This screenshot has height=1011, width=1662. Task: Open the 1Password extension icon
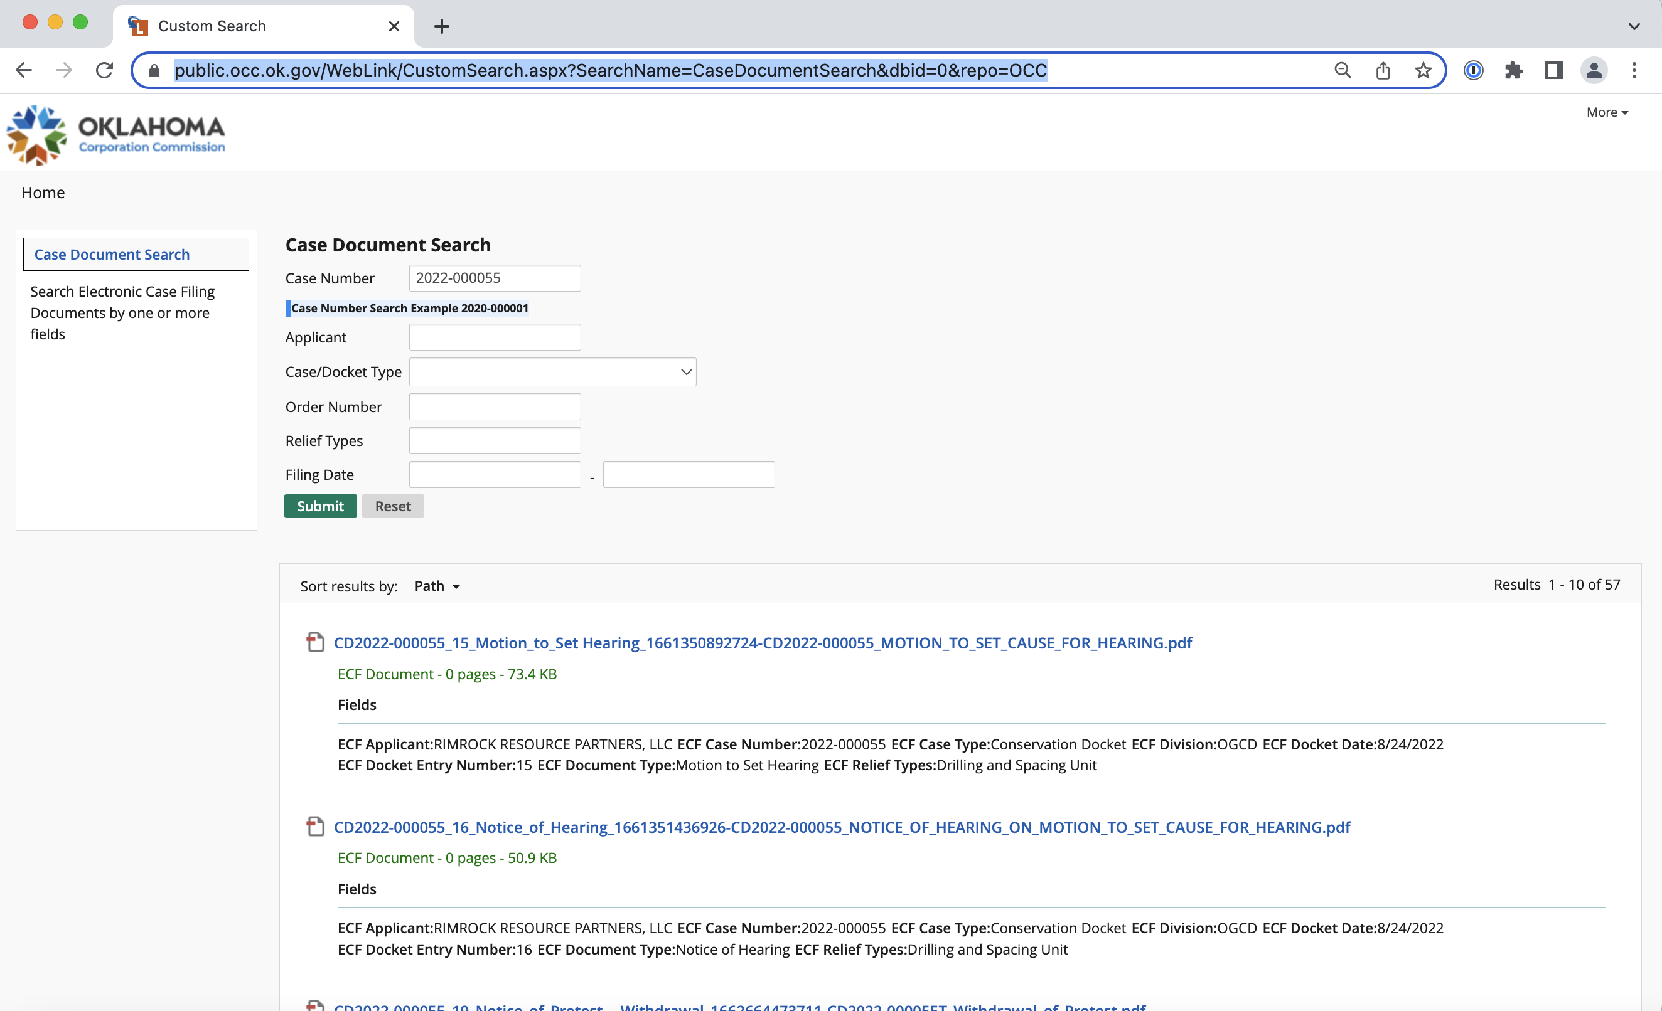pyautogui.click(x=1474, y=70)
